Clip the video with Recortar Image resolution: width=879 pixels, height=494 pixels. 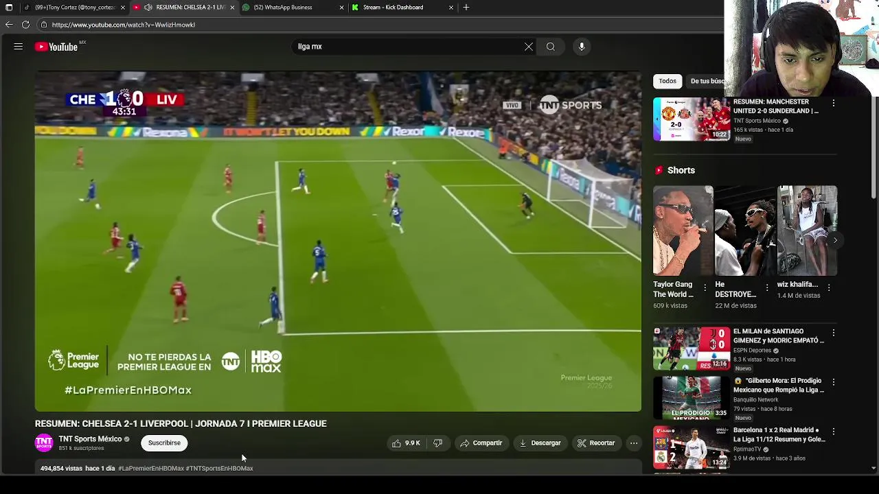click(x=596, y=443)
